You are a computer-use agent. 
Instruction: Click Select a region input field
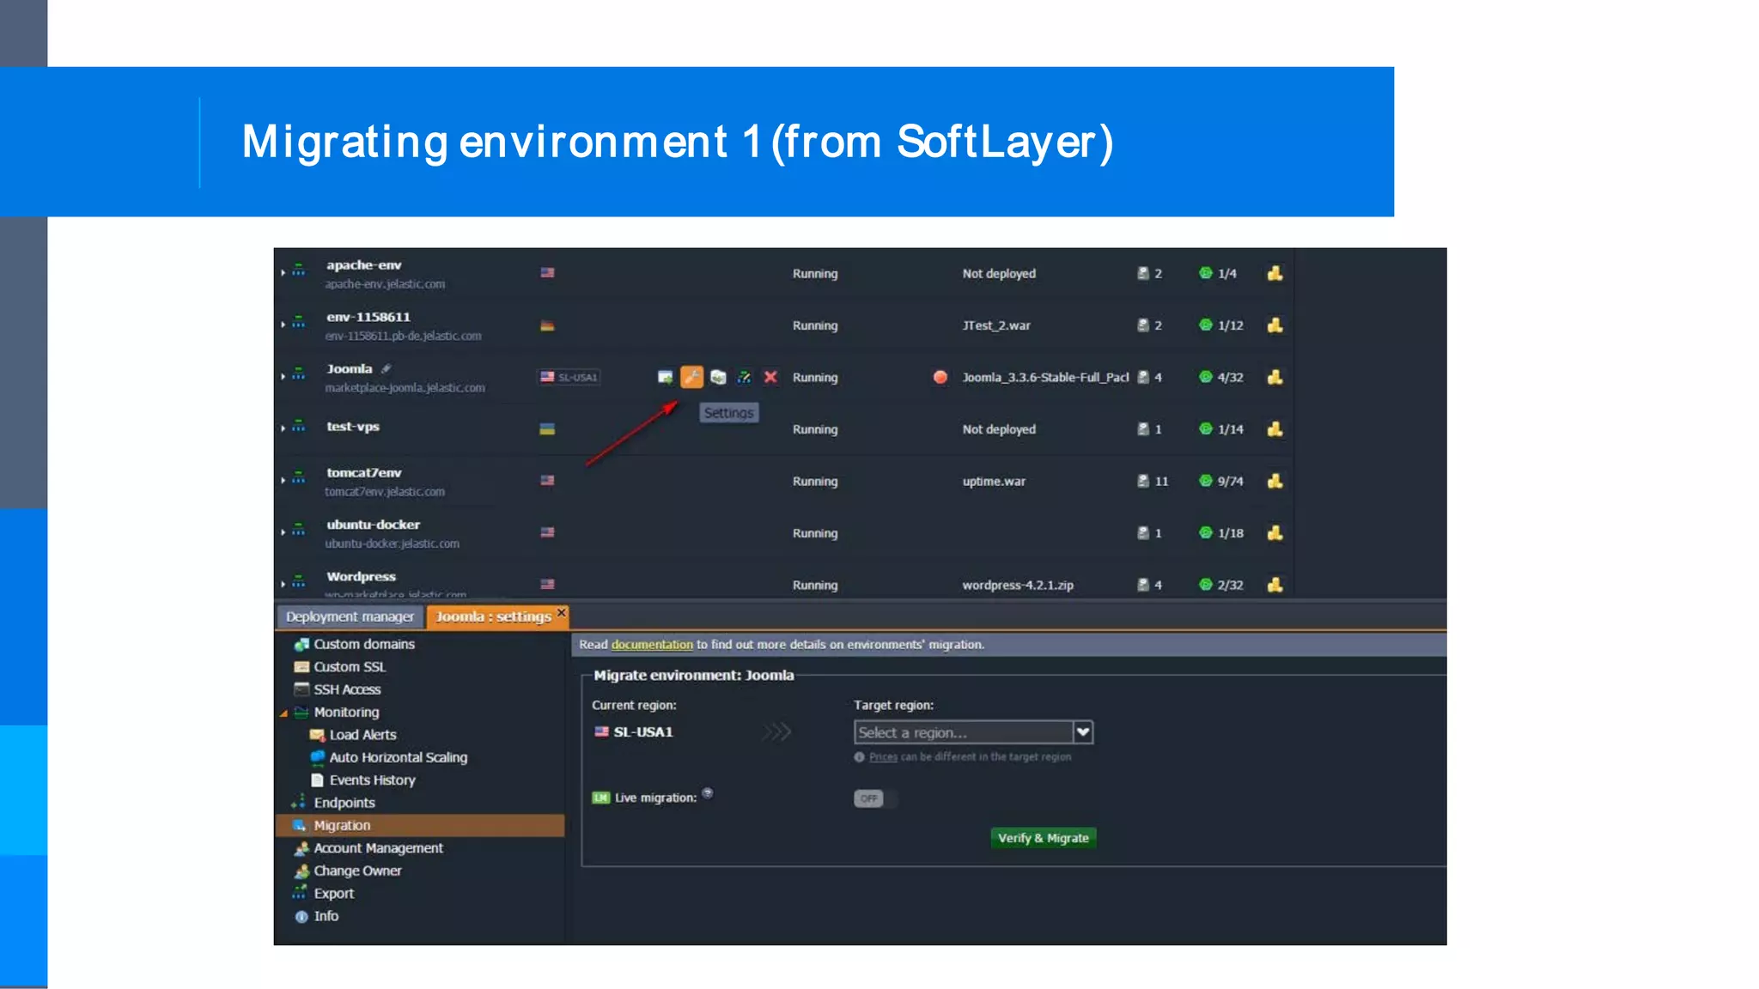click(964, 732)
